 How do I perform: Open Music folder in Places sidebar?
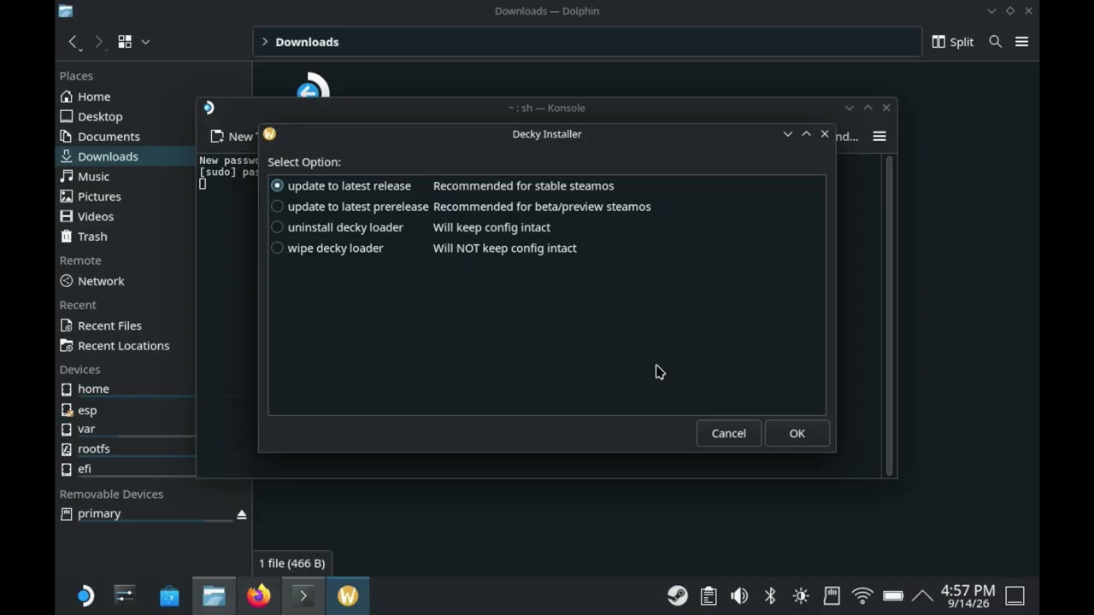pyautogui.click(x=84, y=177)
